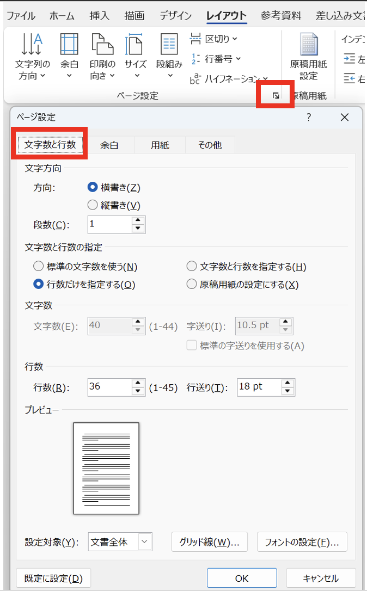Select the 縦書き vertical writing radio button
This screenshot has height=591, width=367.
pyautogui.click(x=93, y=205)
